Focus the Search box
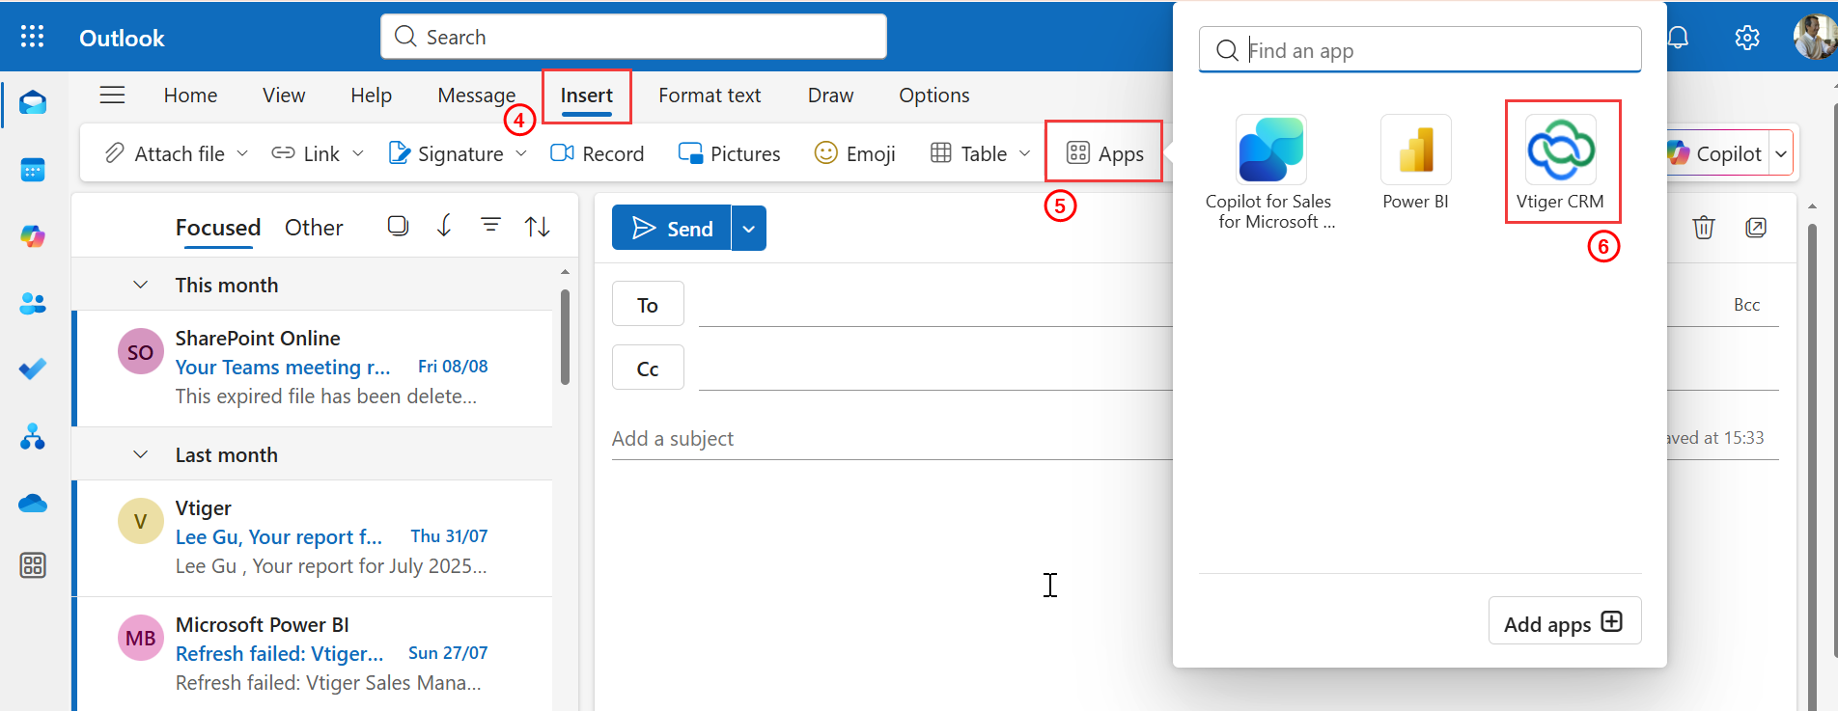This screenshot has width=1838, height=711. 633,37
